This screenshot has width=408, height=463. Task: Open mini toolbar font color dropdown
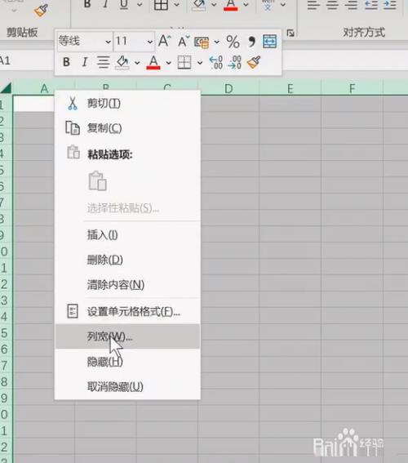pyautogui.click(x=168, y=63)
